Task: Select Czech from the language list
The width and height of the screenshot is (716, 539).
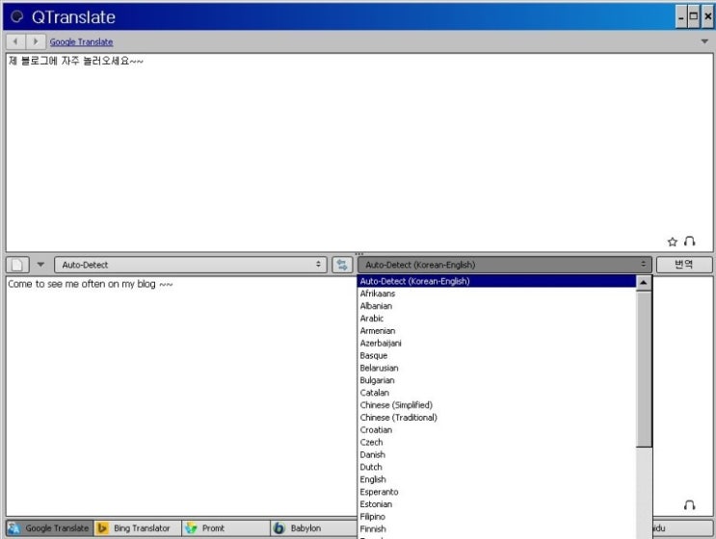Action: click(496, 443)
